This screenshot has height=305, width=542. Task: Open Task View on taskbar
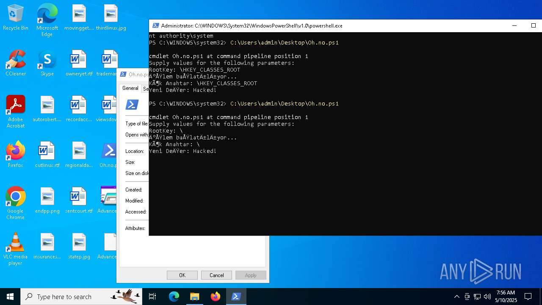pyautogui.click(x=152, y=297)
